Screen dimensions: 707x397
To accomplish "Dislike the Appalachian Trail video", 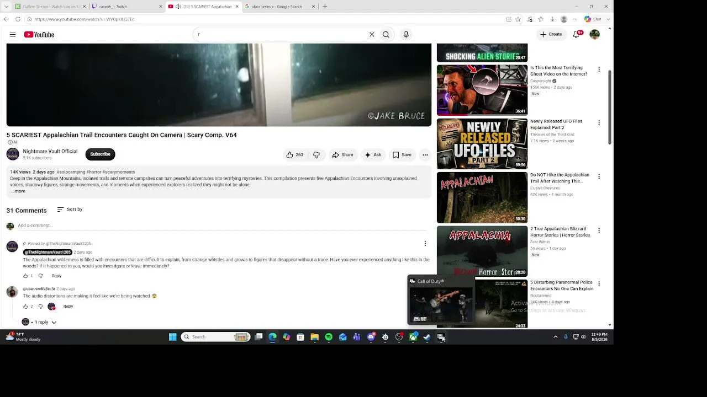I will tap(316, 155).
